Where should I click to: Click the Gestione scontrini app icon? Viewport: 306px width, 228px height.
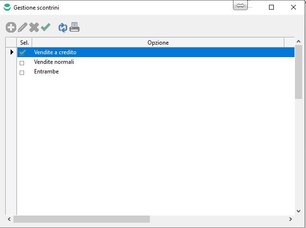coord(7,7)
